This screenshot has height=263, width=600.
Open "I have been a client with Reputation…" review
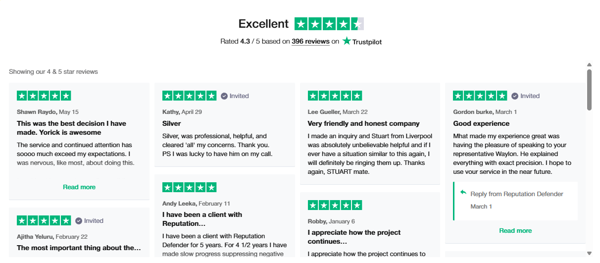[202, 219]
